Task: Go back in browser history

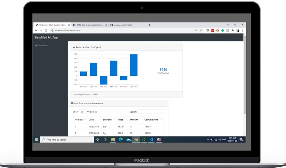Action: pyautogui.click(x=36, y=31)
